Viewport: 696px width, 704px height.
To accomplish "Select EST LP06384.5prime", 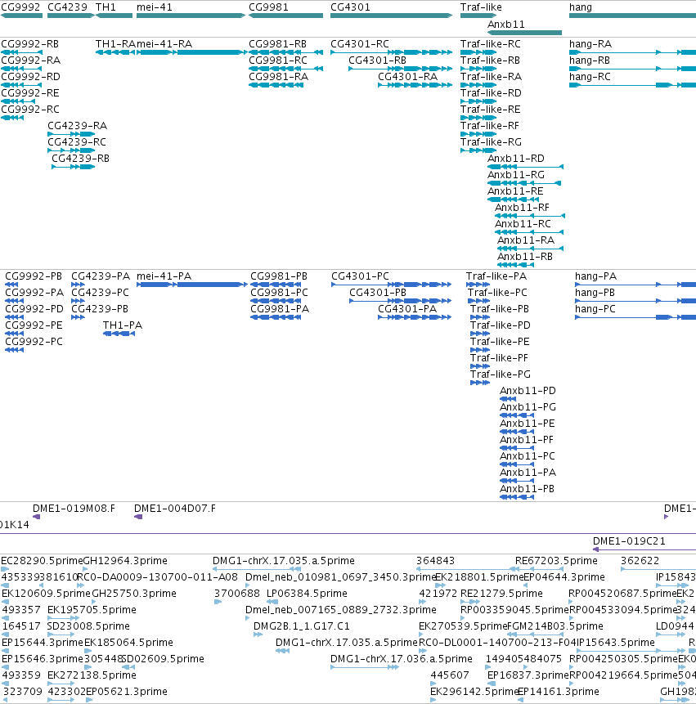I will click(272, 602).
